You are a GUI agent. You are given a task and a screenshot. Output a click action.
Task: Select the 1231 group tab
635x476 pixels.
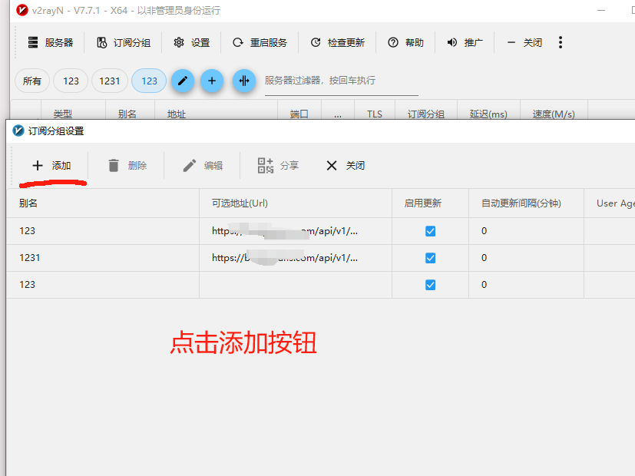(110, 81)
